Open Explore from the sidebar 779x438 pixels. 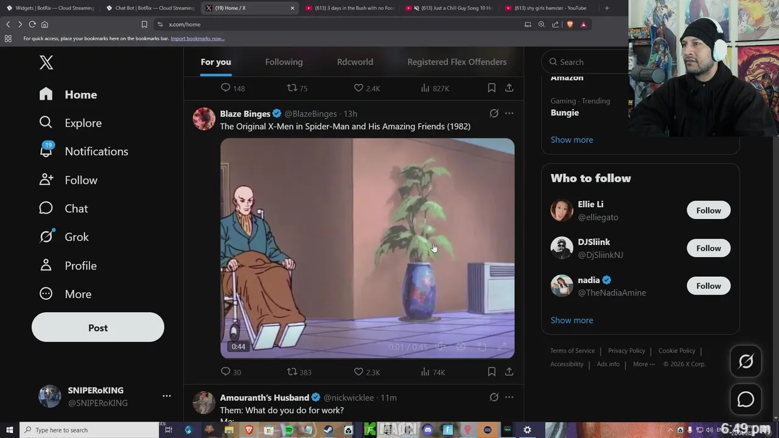[71, 123]
